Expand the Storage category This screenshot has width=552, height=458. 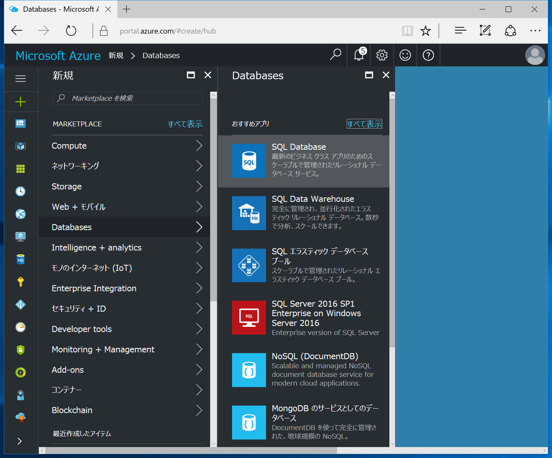pos(124,186)
